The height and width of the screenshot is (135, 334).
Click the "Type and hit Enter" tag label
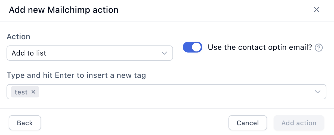(x=76, y=75)
